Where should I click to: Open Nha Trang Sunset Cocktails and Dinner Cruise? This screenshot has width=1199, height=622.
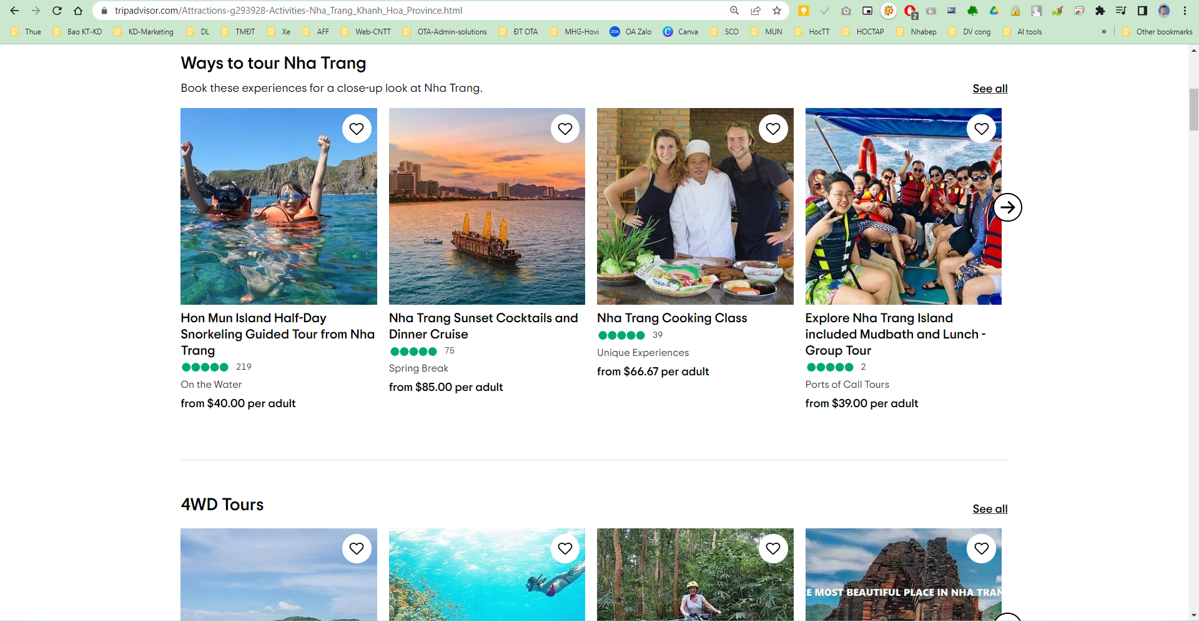483,326
